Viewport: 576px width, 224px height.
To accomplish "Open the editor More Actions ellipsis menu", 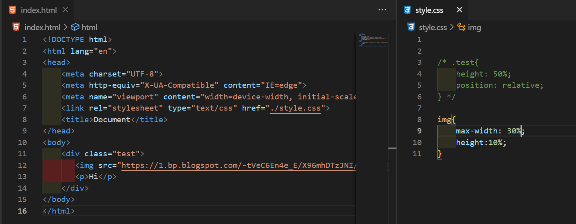I will (382, 10).
